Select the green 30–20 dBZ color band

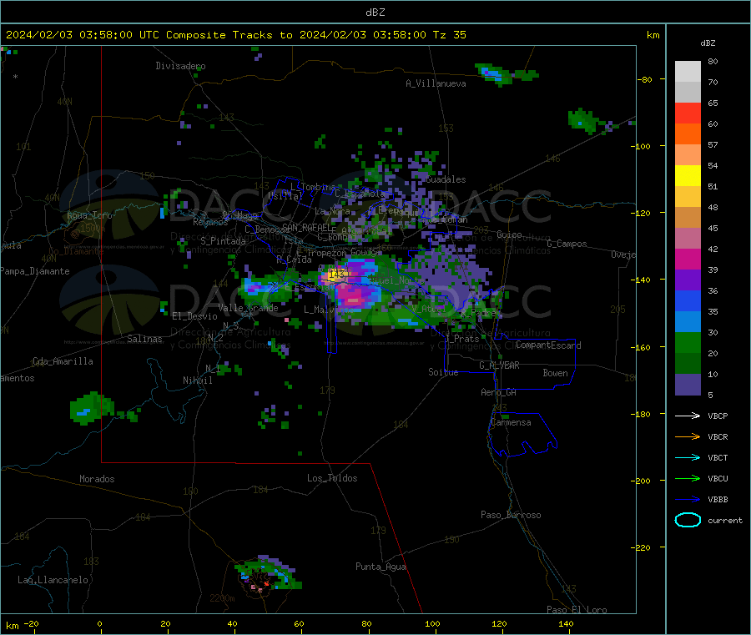[x=688, y=343]
